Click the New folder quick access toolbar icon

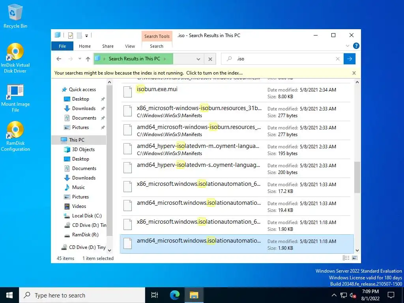pos(80,36)
